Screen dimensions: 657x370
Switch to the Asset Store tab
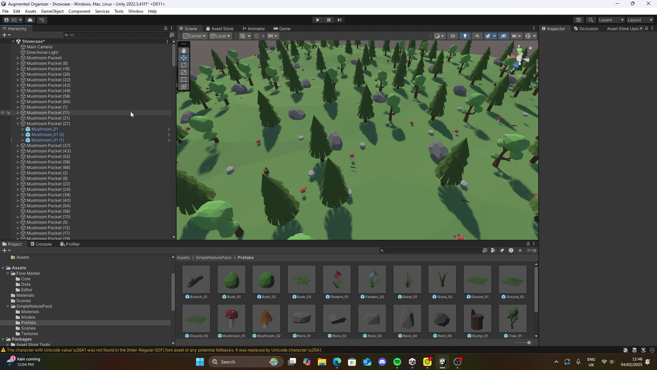219,29
